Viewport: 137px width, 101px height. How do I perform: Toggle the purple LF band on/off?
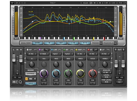point(40,50)
